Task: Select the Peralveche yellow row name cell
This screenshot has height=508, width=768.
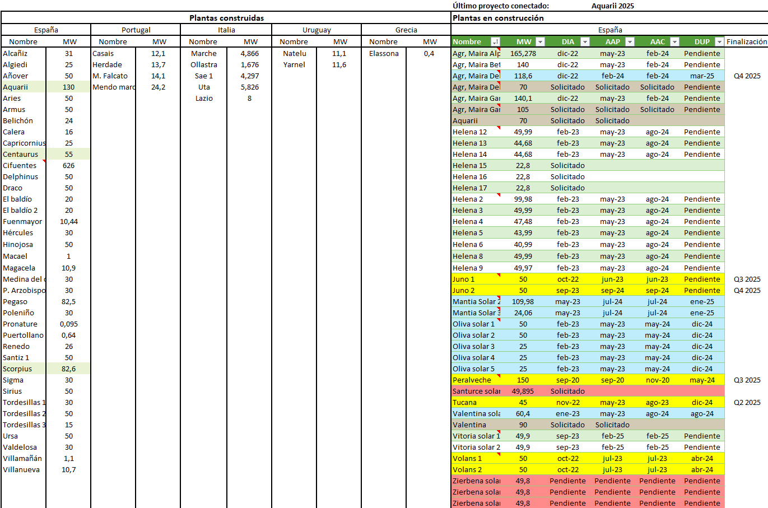Action: (476, 380)
